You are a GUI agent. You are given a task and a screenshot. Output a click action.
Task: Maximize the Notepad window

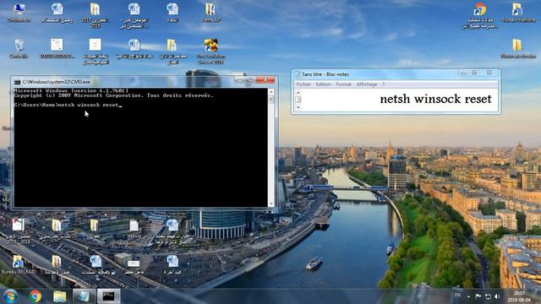(x=474, y=73)
